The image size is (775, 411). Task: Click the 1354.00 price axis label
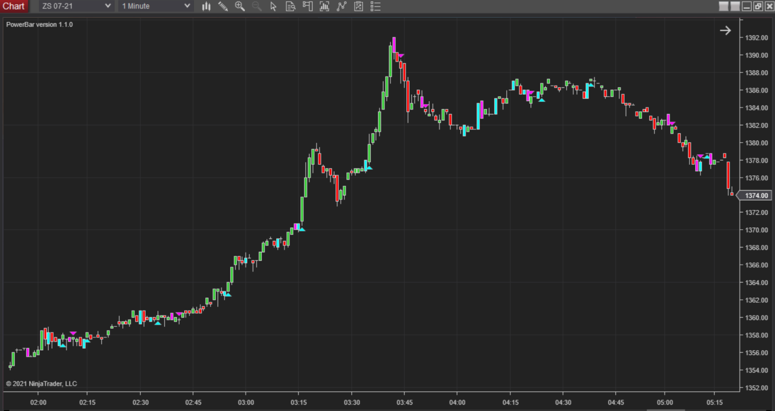(x=756, y=370)
